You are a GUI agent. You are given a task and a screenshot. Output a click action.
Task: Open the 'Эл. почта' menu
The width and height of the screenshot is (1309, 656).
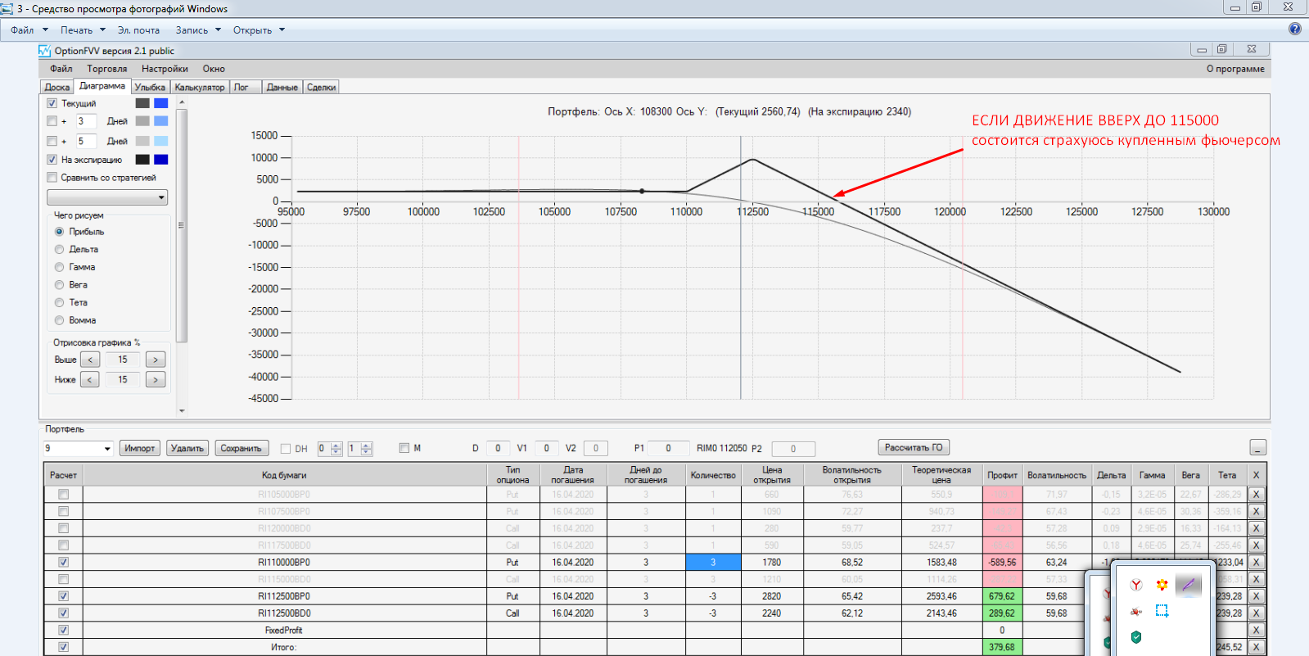click(x=138, y=30)
